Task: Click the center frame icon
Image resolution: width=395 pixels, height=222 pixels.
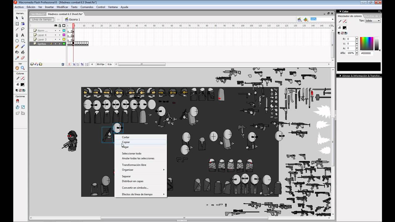Action: click(x=69, y=64)
